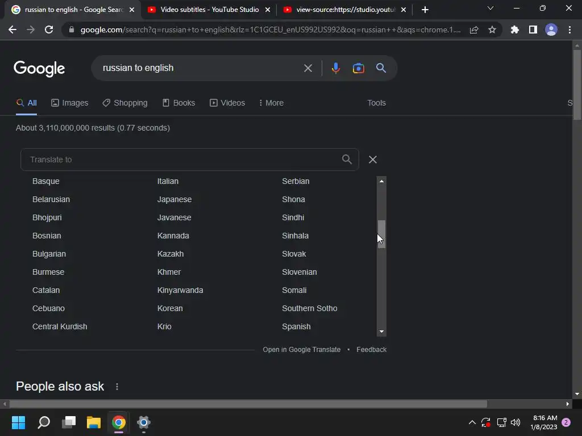Click the share page icon in address bar
Image resolution: width=582 pixels, height=436 pixels.
pos(474,30)
